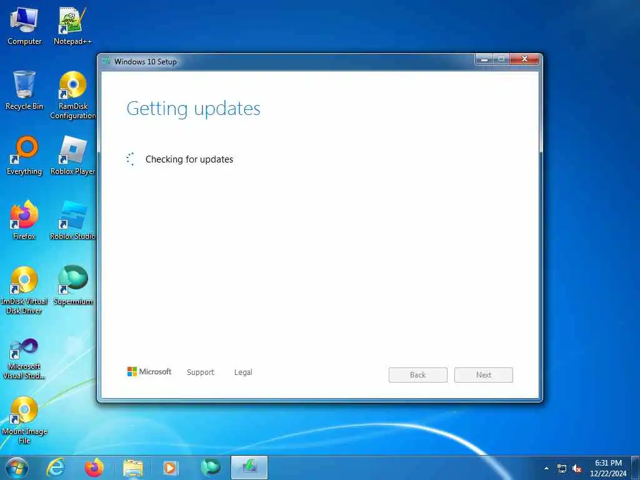
Task: Open the Windows Start menu orb
Action: (x=17, y=467)
